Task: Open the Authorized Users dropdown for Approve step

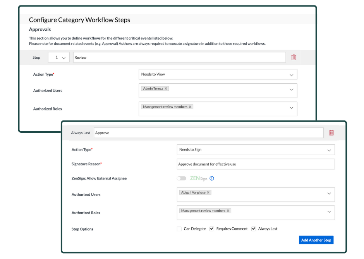Action: pyautogui.click(x=330, y=193)
